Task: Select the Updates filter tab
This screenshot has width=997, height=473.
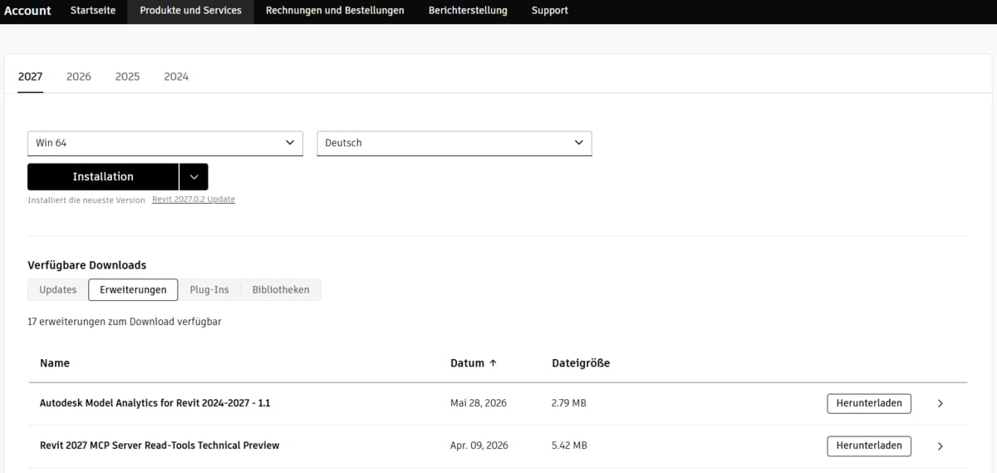Action: (x=58, y=290)
